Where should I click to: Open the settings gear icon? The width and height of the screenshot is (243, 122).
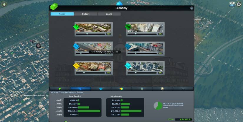pos(239,4)
